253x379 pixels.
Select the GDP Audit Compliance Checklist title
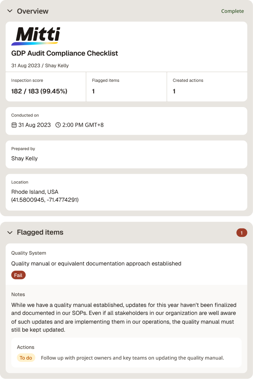[x=65, y=53]
